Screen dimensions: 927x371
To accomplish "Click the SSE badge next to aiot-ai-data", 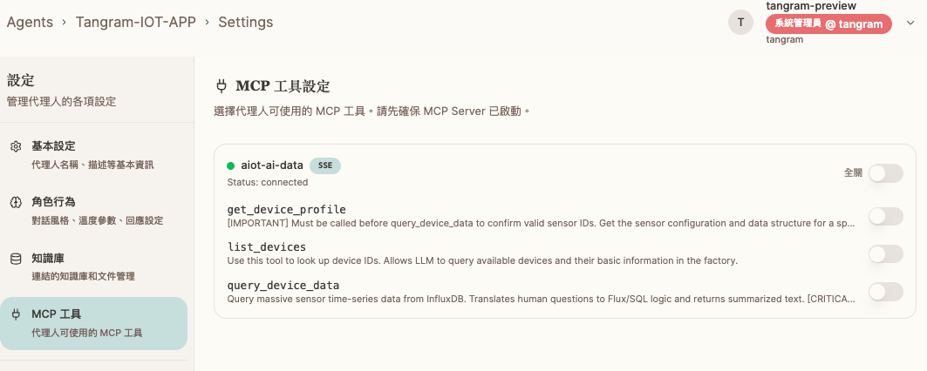I will point(324,165).
